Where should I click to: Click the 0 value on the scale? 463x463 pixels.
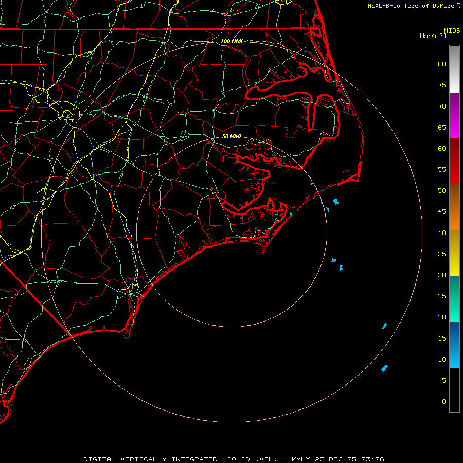click(444, 402)
